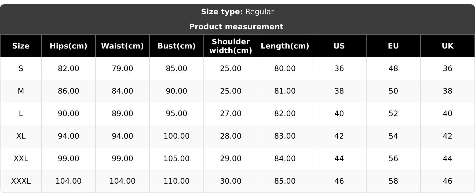
Task: Click the Size type: Regular label
Action: pyautogui.click(x=237, y=12)
